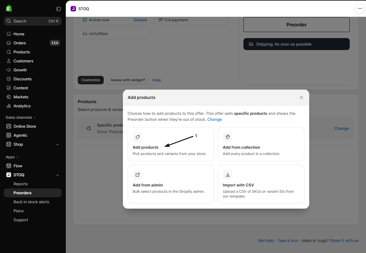Click the Customize button

point(91,80)
